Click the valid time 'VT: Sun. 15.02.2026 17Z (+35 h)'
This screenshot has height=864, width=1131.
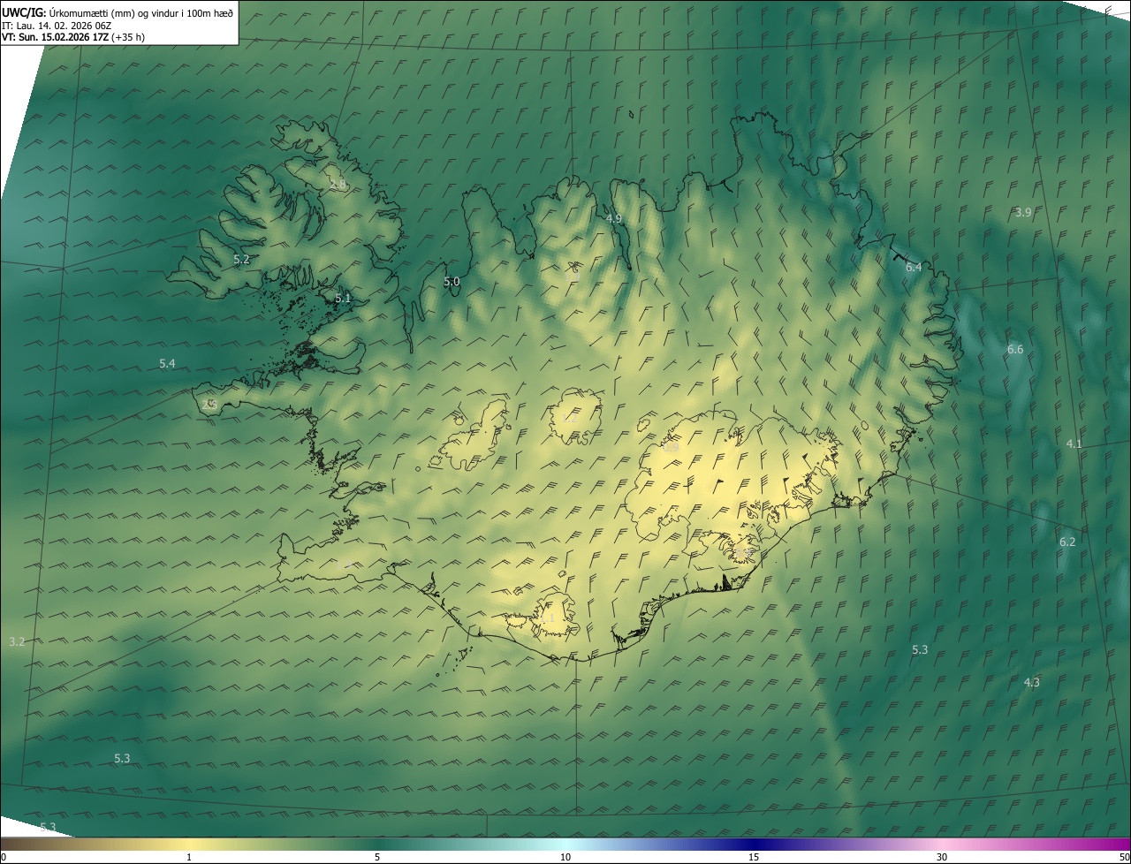(73, 37)
